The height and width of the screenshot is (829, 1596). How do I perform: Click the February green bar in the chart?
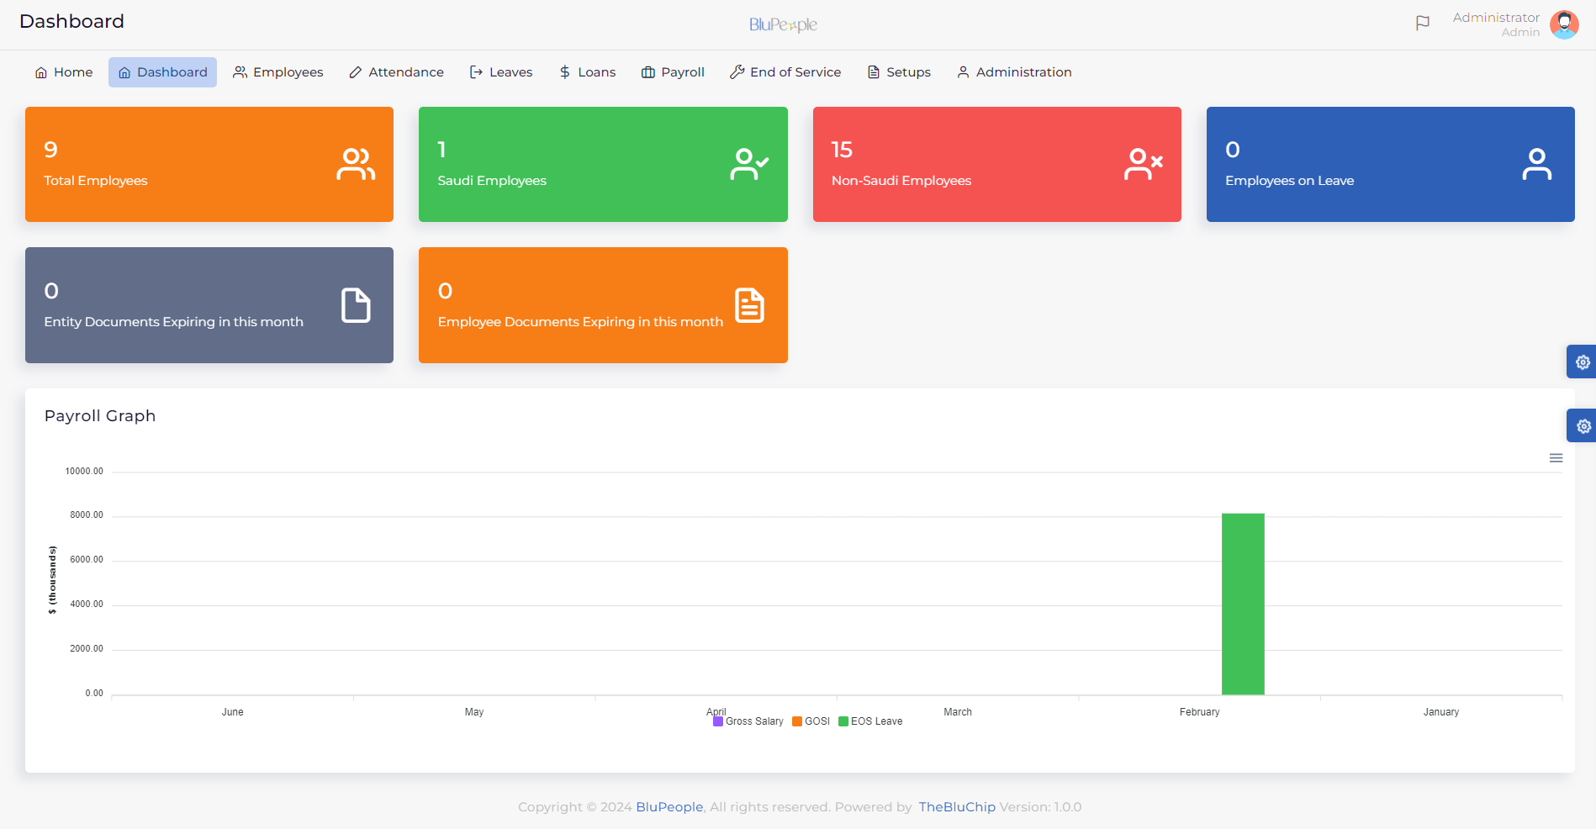tap(1242, 604)
